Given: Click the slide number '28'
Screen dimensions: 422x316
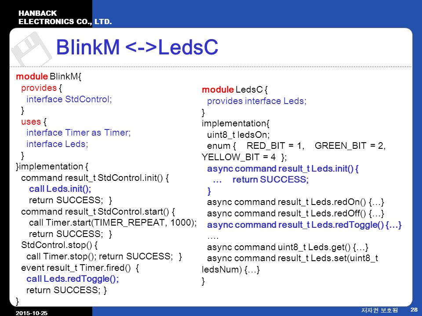Looking at the screenshot, I should coord(414,310).
